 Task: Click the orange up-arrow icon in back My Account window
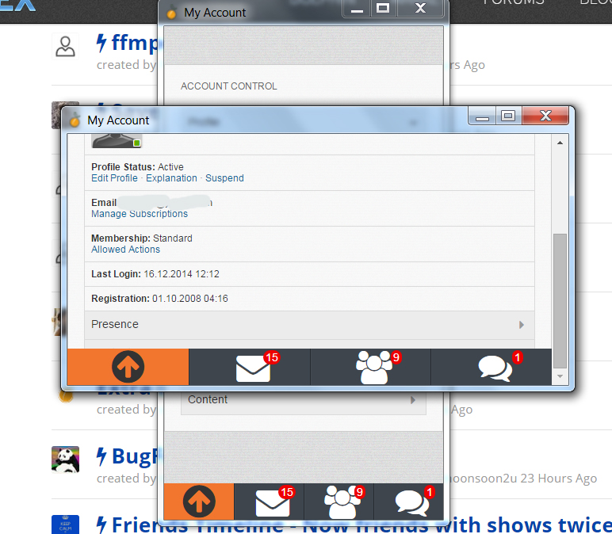tap(199, 502)
